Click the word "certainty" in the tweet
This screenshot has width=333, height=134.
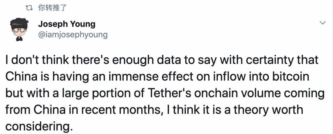coord(264,60)
